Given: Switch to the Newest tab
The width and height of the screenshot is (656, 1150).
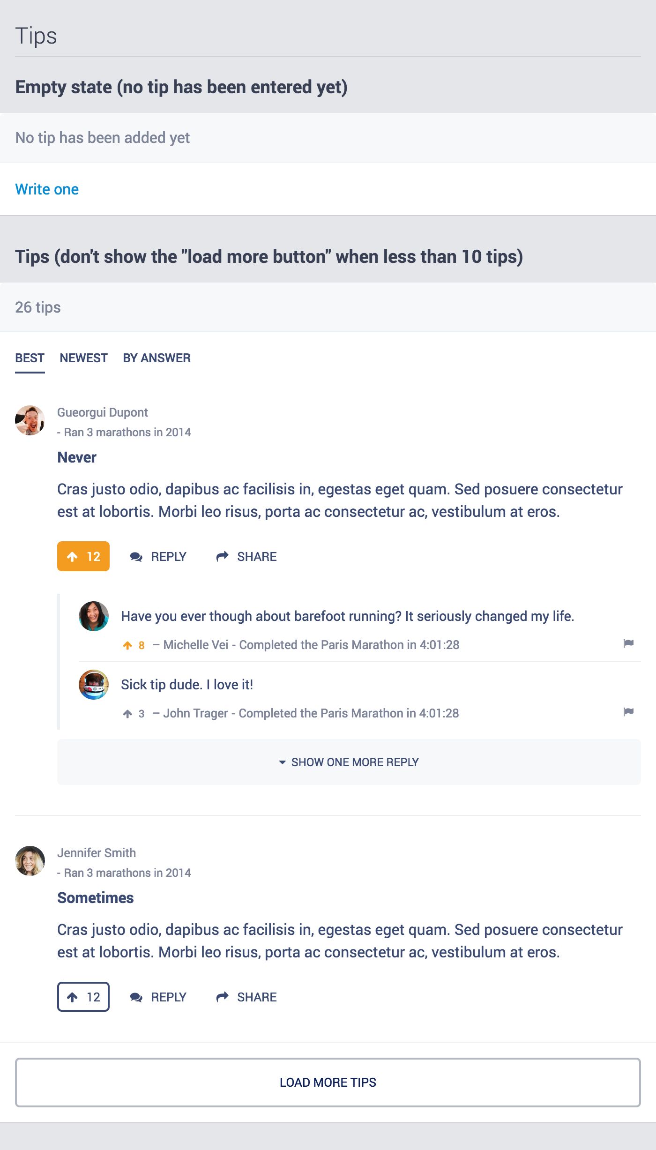Looking at the screenshot, I should coord(83,358).
